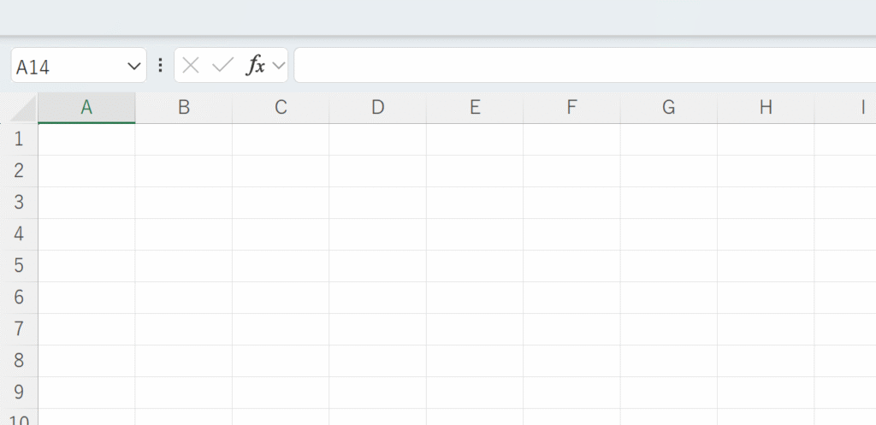
Task: Click the Cancel X icon in formula bar
Action: click(x=191, y=66)
